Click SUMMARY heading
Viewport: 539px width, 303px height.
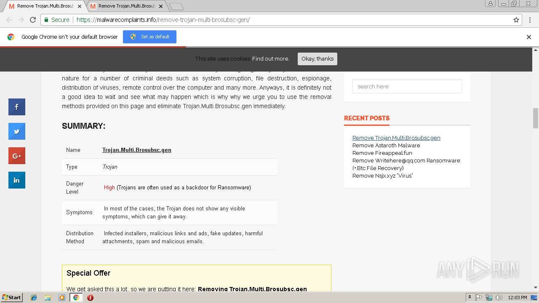pyautogui.click(x=84, y=126)
